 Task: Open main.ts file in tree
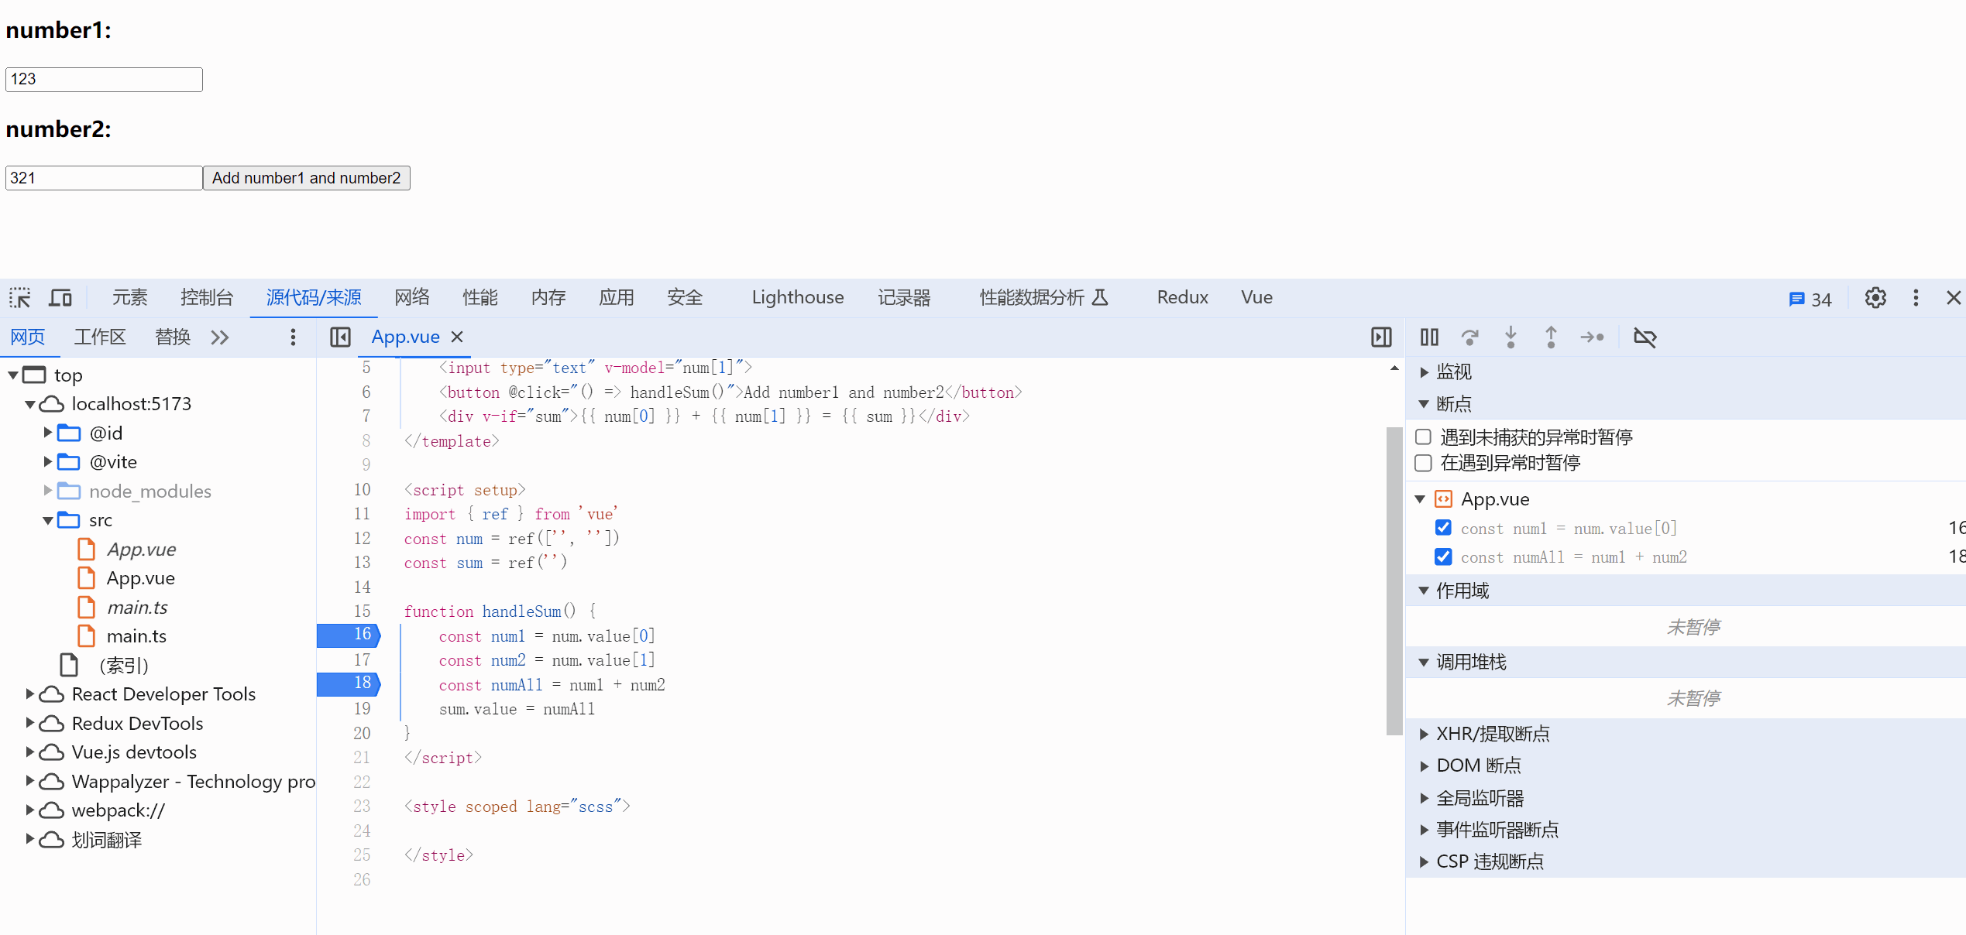[x=136, y=636]
